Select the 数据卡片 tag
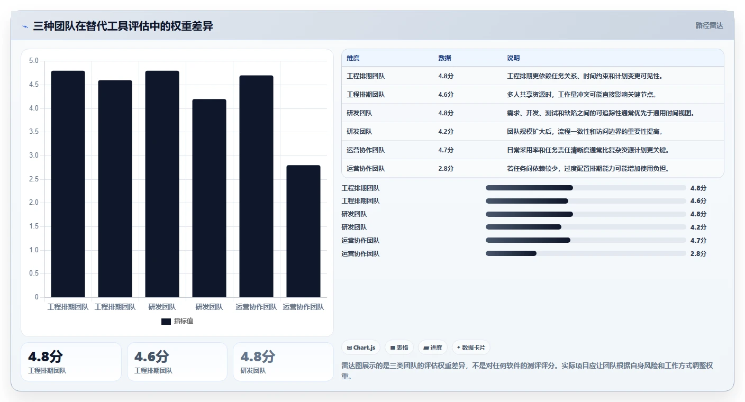This screenshot has height=402, width=745. 471,348
